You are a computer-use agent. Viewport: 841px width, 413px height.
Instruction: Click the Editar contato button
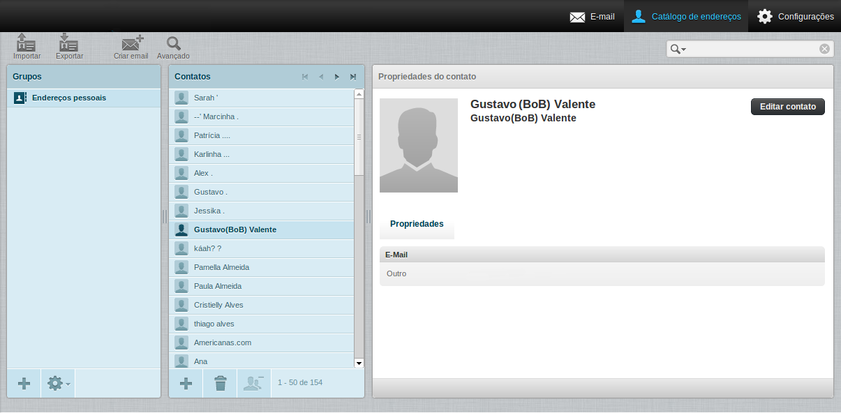(x=788, y=107)
